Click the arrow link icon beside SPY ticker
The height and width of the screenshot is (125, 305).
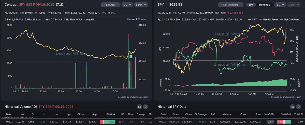(x=166, y=5)
